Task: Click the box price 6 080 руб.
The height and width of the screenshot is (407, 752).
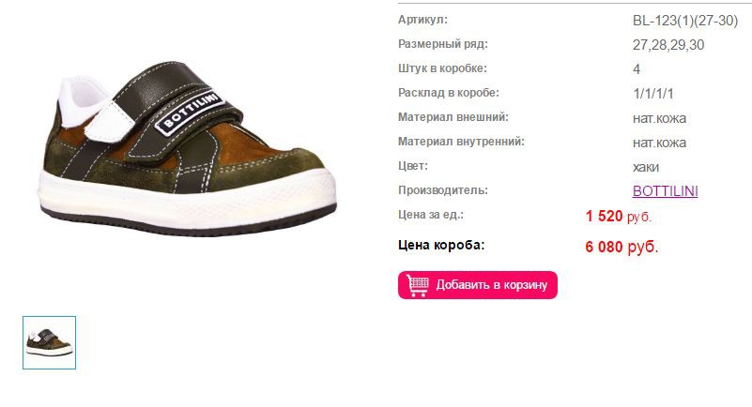Action: point(622,247)
